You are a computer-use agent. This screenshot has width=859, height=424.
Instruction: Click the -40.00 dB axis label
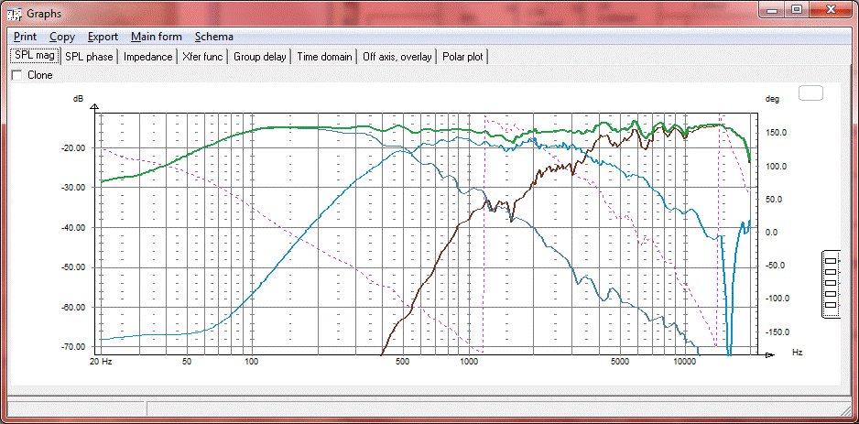(x=71, y=227)
